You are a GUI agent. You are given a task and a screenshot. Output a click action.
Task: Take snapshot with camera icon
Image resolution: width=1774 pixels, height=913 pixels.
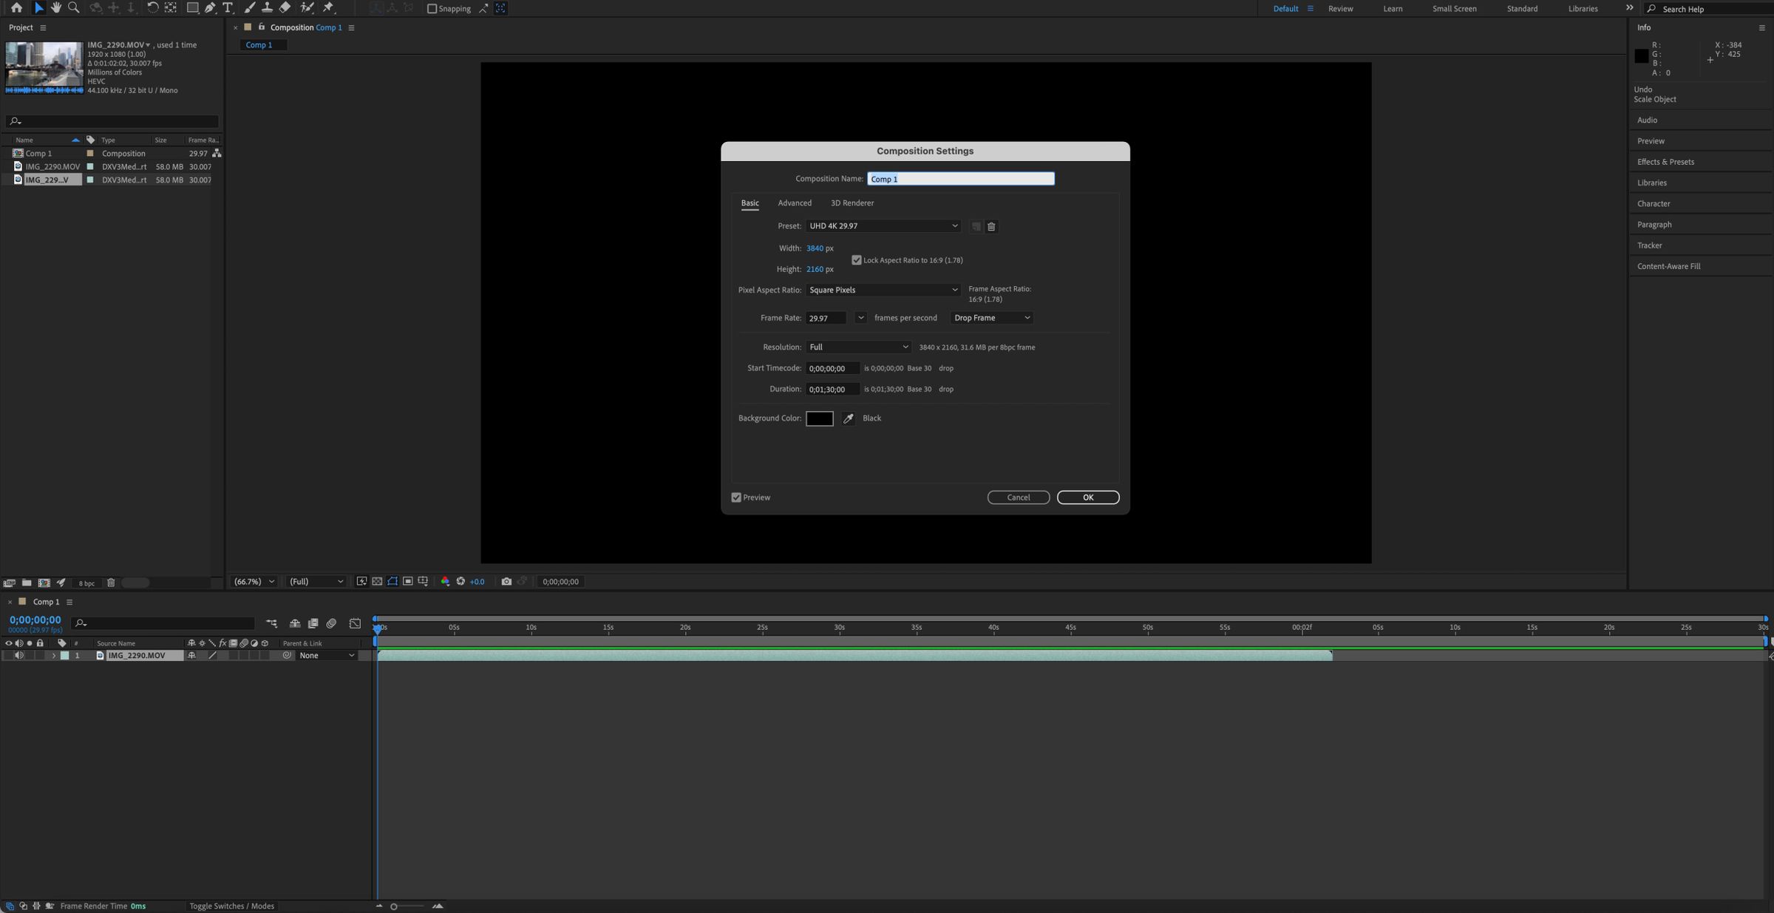506,582
